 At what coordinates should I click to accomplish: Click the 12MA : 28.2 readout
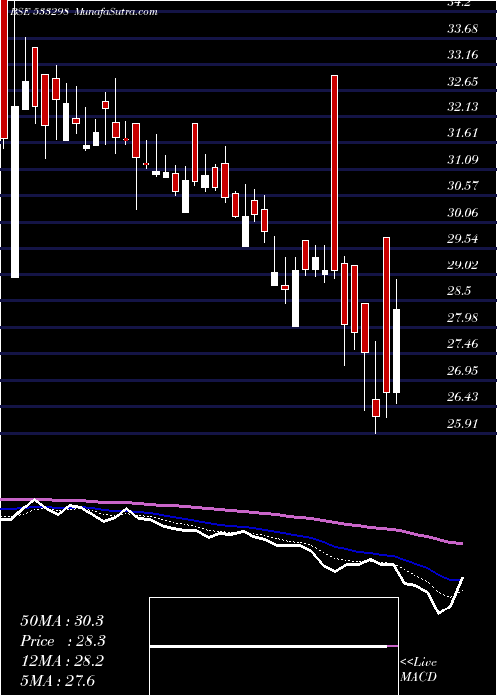coord(62,661)
